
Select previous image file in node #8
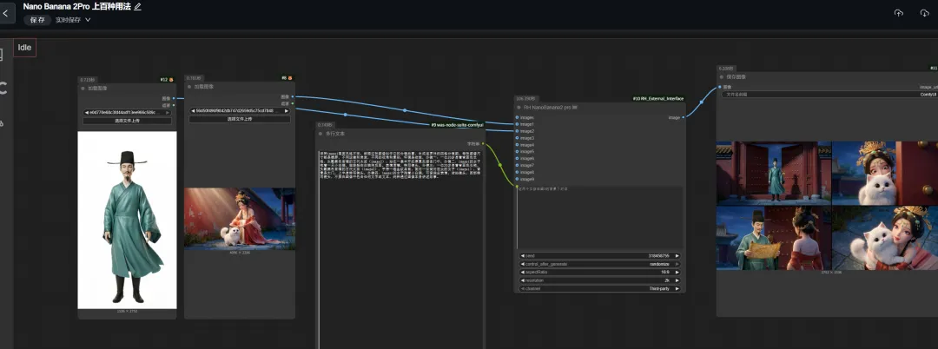(x=193, y=110)
